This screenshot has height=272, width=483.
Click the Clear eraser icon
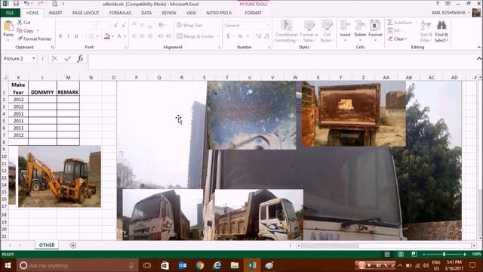[390, 39]
